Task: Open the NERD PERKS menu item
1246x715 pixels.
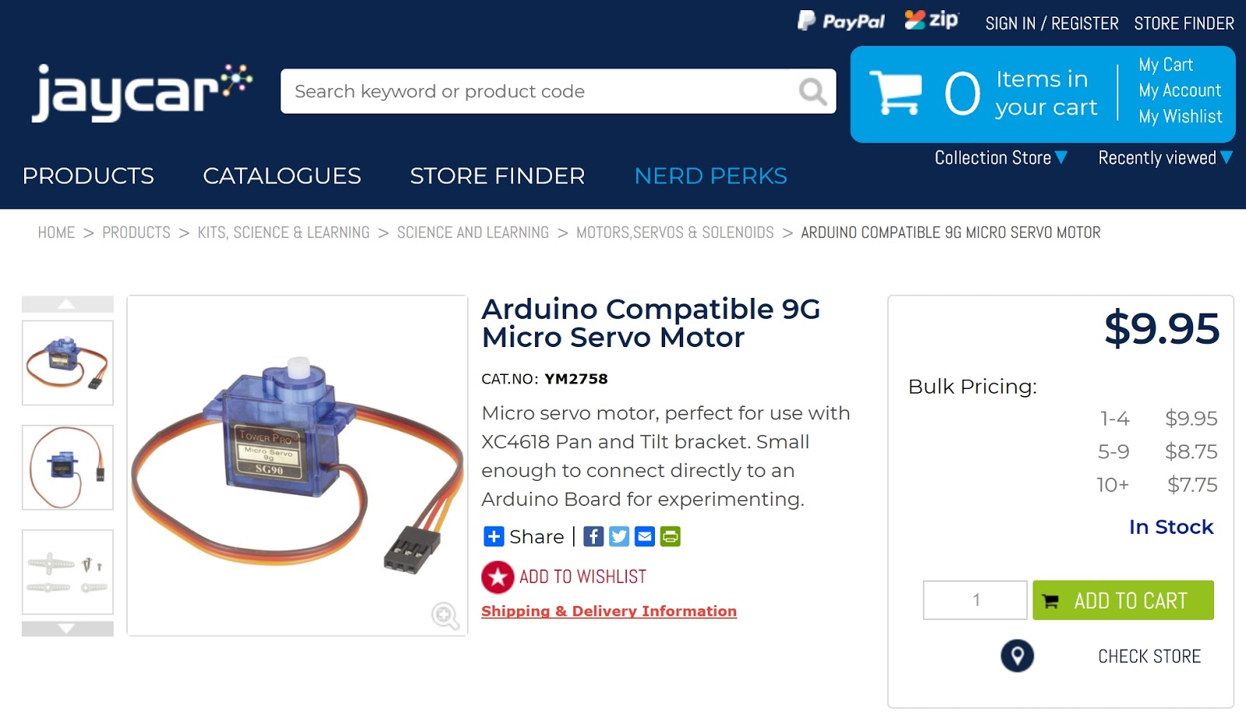Action: 711,176
